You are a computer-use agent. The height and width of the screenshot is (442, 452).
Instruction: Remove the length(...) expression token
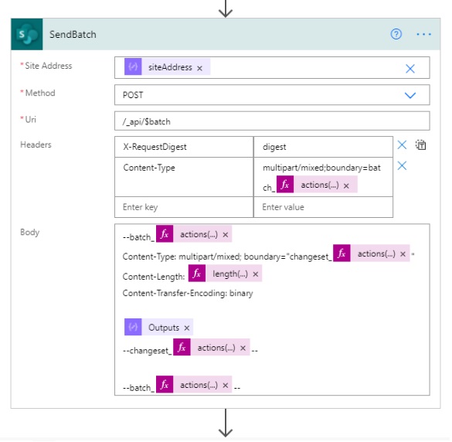256,274
